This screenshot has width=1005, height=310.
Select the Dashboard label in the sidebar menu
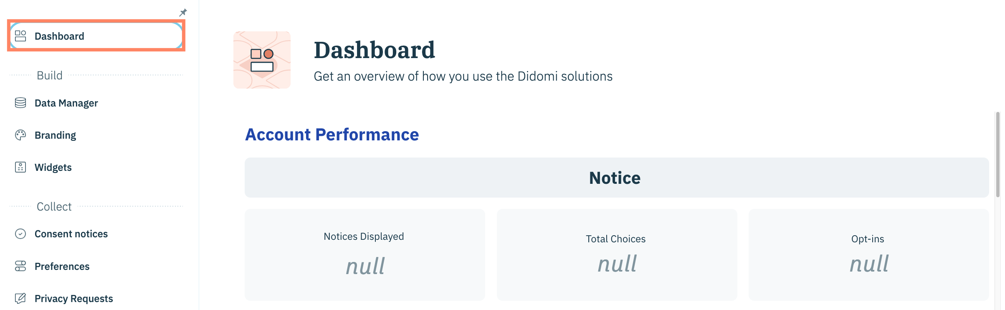tap(59, 36)
